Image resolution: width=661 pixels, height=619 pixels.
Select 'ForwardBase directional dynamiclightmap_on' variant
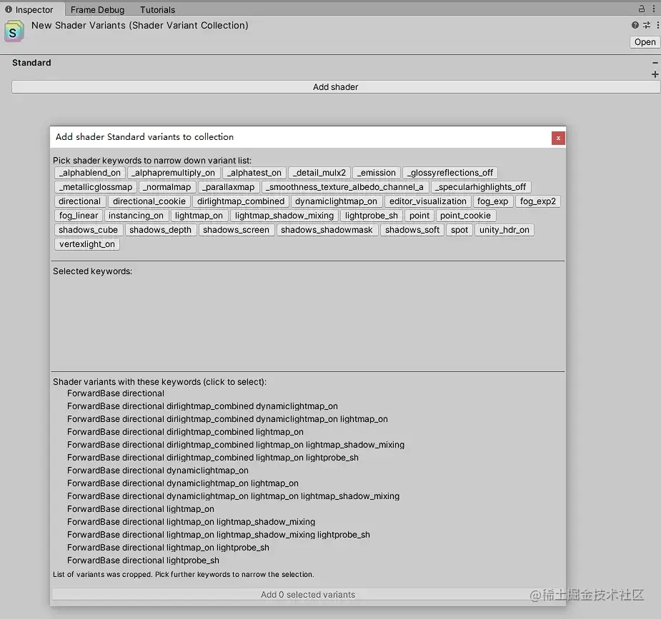(158, 470)
